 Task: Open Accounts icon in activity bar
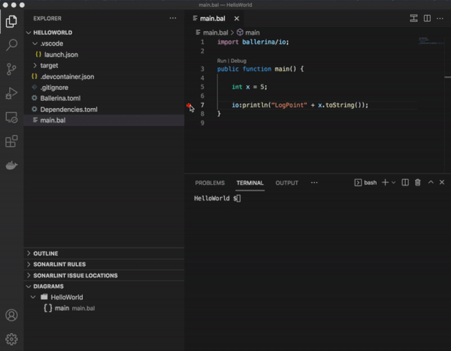[12, 314]
